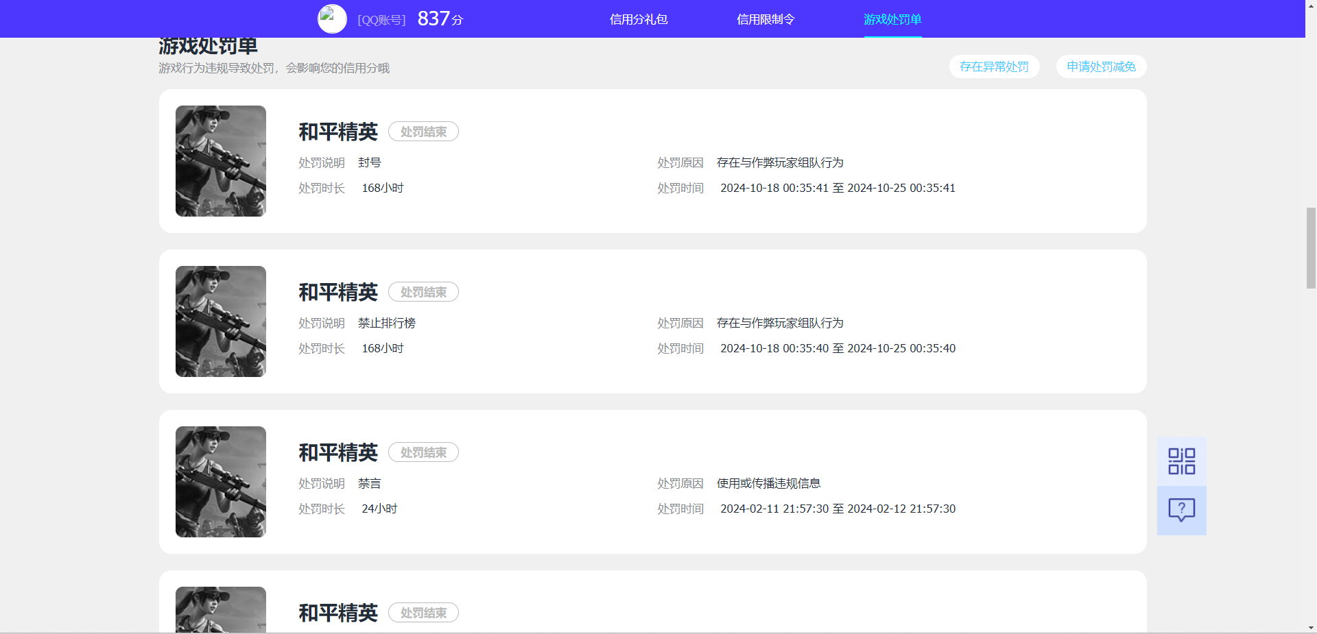Screen dimensions: 1317x634
Task: Click reason 使用或传播违规信息
Action: pyautogui.click(x=768, y=483)
